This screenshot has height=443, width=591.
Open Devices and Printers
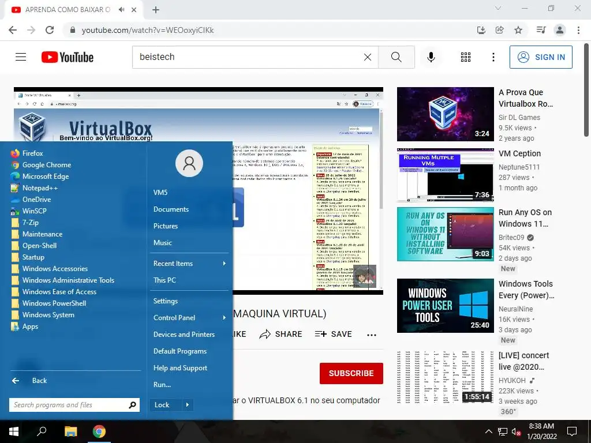(184, 335)
